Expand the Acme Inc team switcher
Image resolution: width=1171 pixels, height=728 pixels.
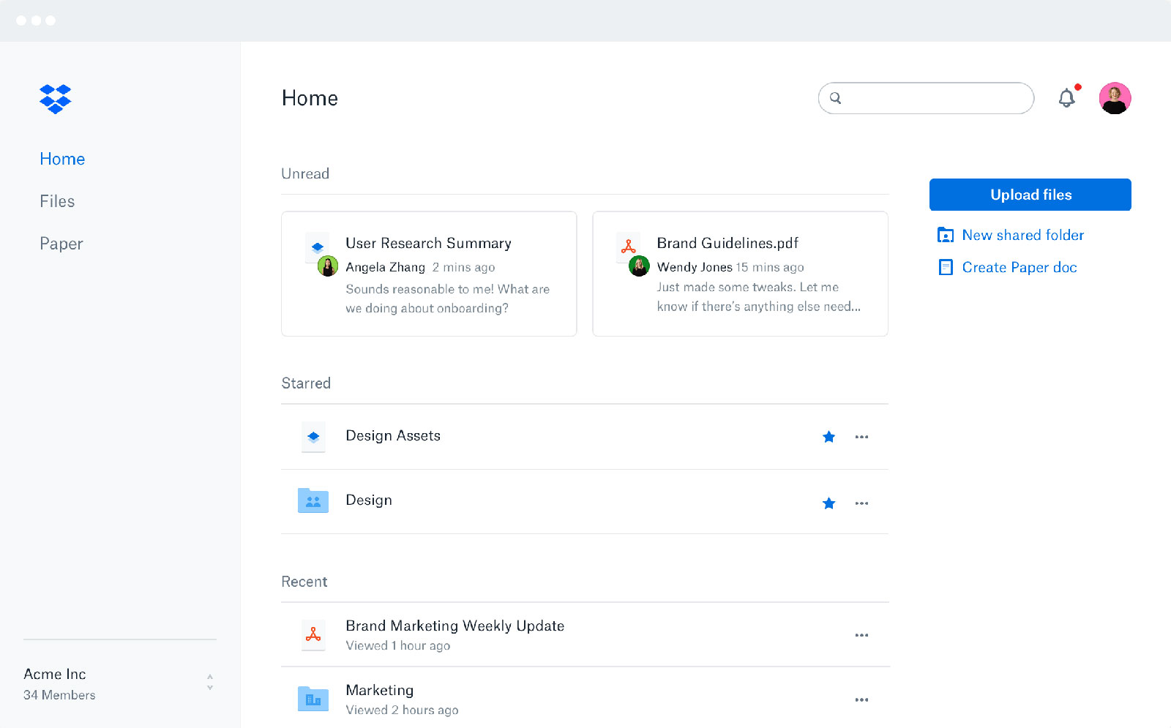(210, 682)
